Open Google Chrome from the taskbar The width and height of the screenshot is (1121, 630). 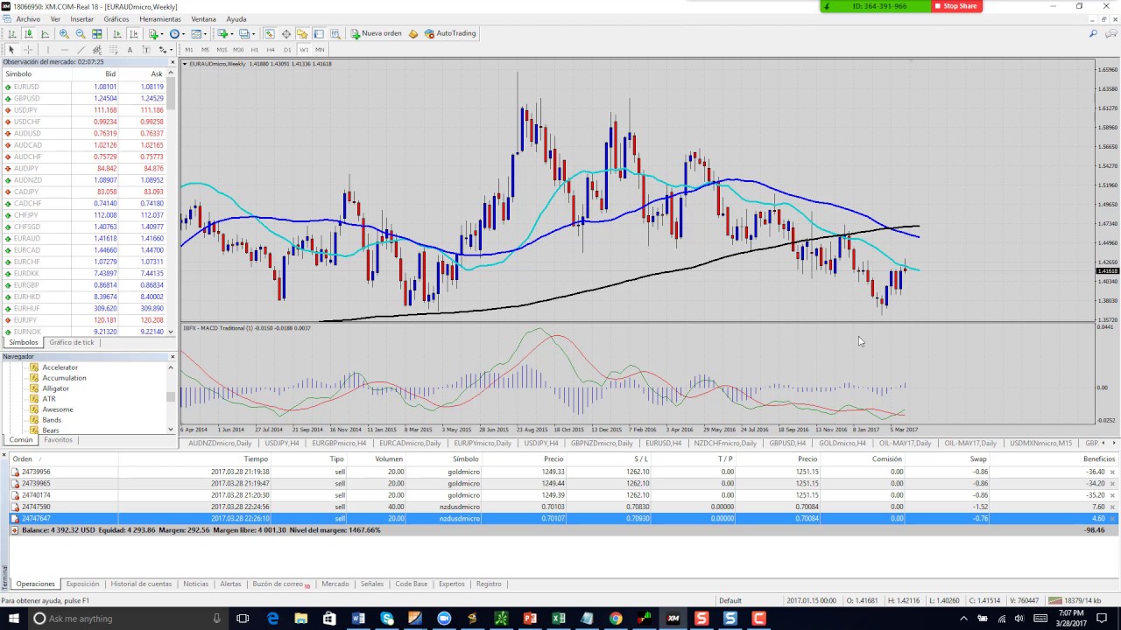pos(616,619)
